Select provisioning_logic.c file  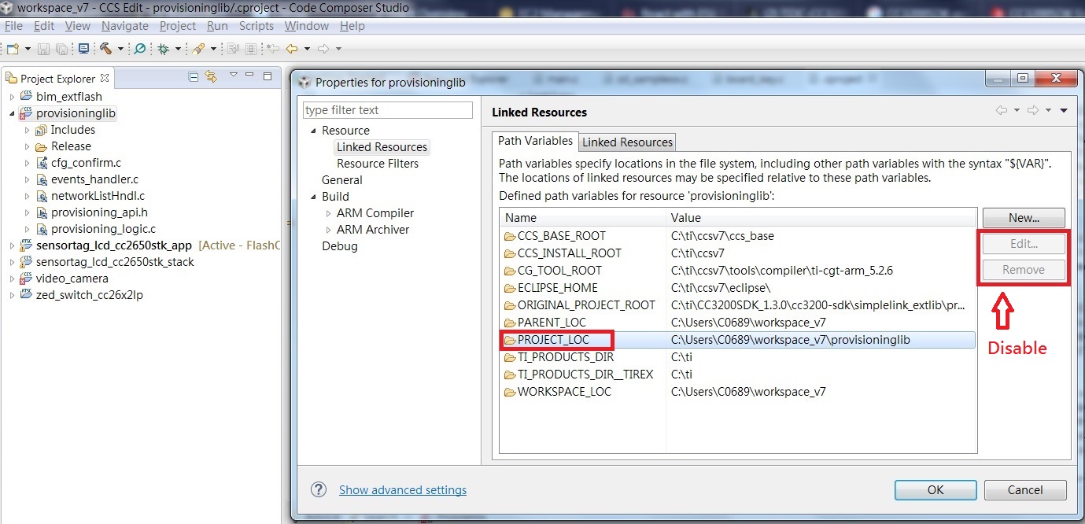103,229
